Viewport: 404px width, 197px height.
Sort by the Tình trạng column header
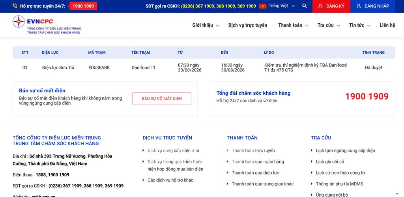click(373, 53)
